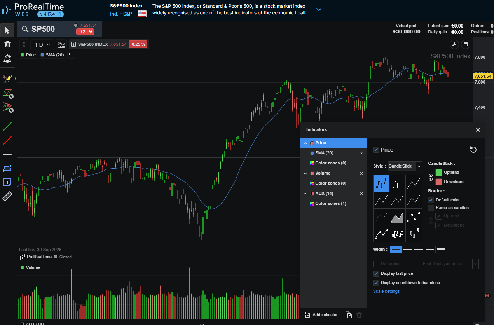Select the line with square markers style icon
The width and height of the screenshot is (494, 325).
(381, 234)
